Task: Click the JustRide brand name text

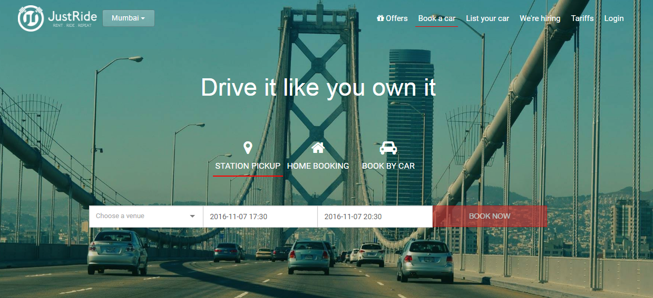Action: (70, 16)
